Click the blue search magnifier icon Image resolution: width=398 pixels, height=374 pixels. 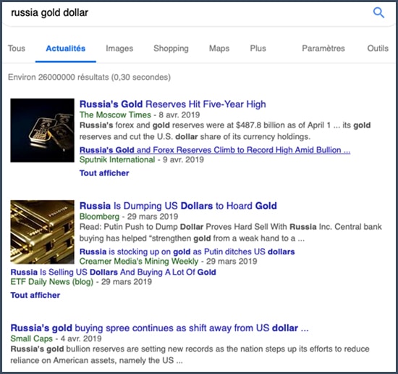pos(378,12)
